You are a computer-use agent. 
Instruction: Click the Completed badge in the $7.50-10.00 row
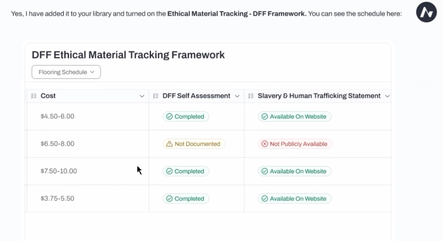(x=186, y=171)
